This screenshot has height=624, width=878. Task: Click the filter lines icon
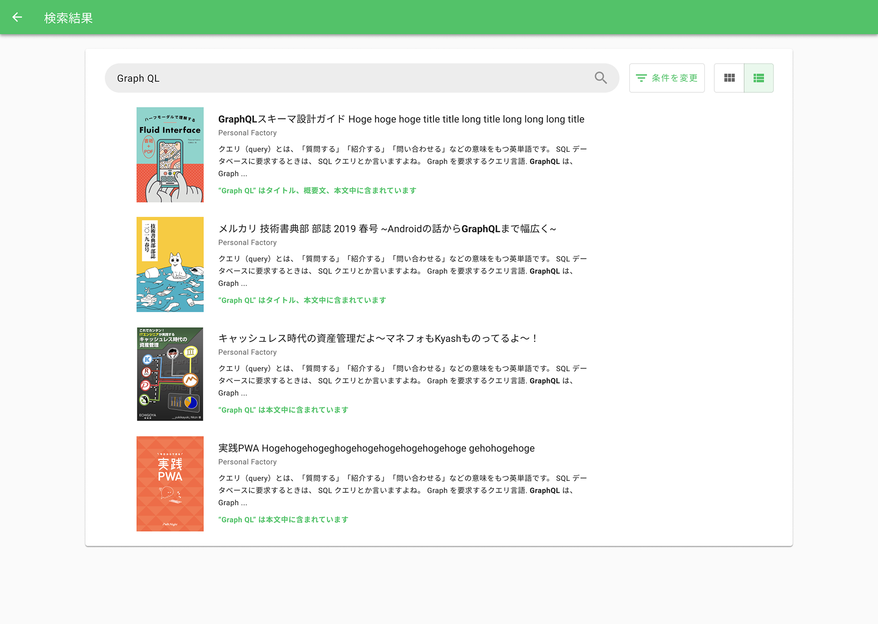click(641, 78)
